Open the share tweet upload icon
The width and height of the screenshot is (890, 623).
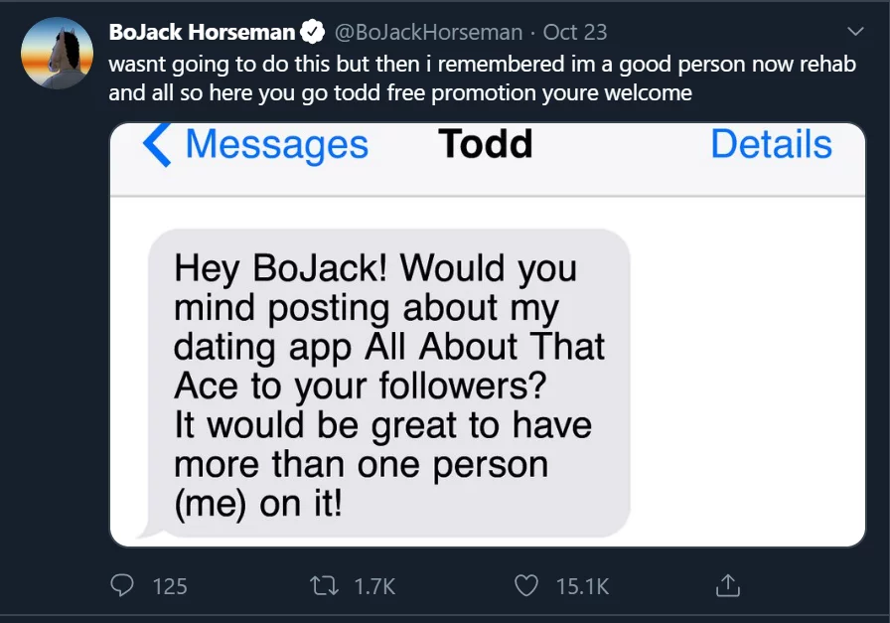point(728,586)
